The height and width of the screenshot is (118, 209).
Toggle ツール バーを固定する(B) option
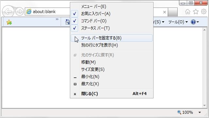pyautogui.click(x=112, y=38)
